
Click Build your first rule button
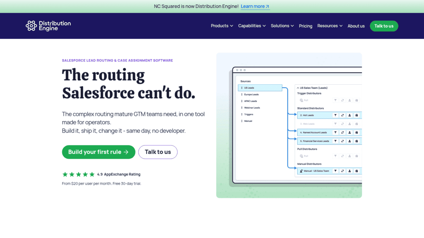[x=99, y=152]
